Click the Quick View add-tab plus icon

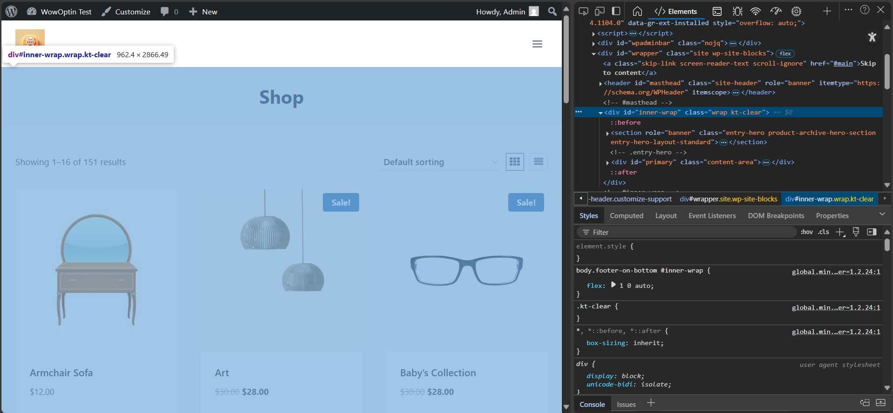pos(651,403)
